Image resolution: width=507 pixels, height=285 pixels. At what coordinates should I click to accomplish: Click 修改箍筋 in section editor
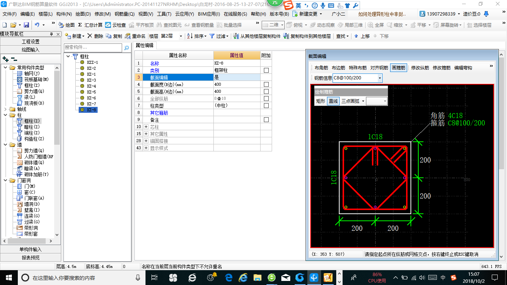(x=442, y=68)
